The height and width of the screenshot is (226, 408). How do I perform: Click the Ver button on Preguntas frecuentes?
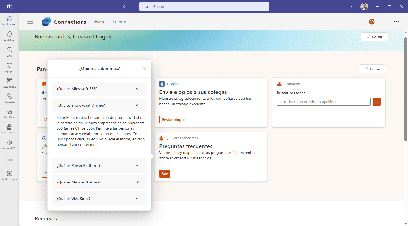[165, 174]
